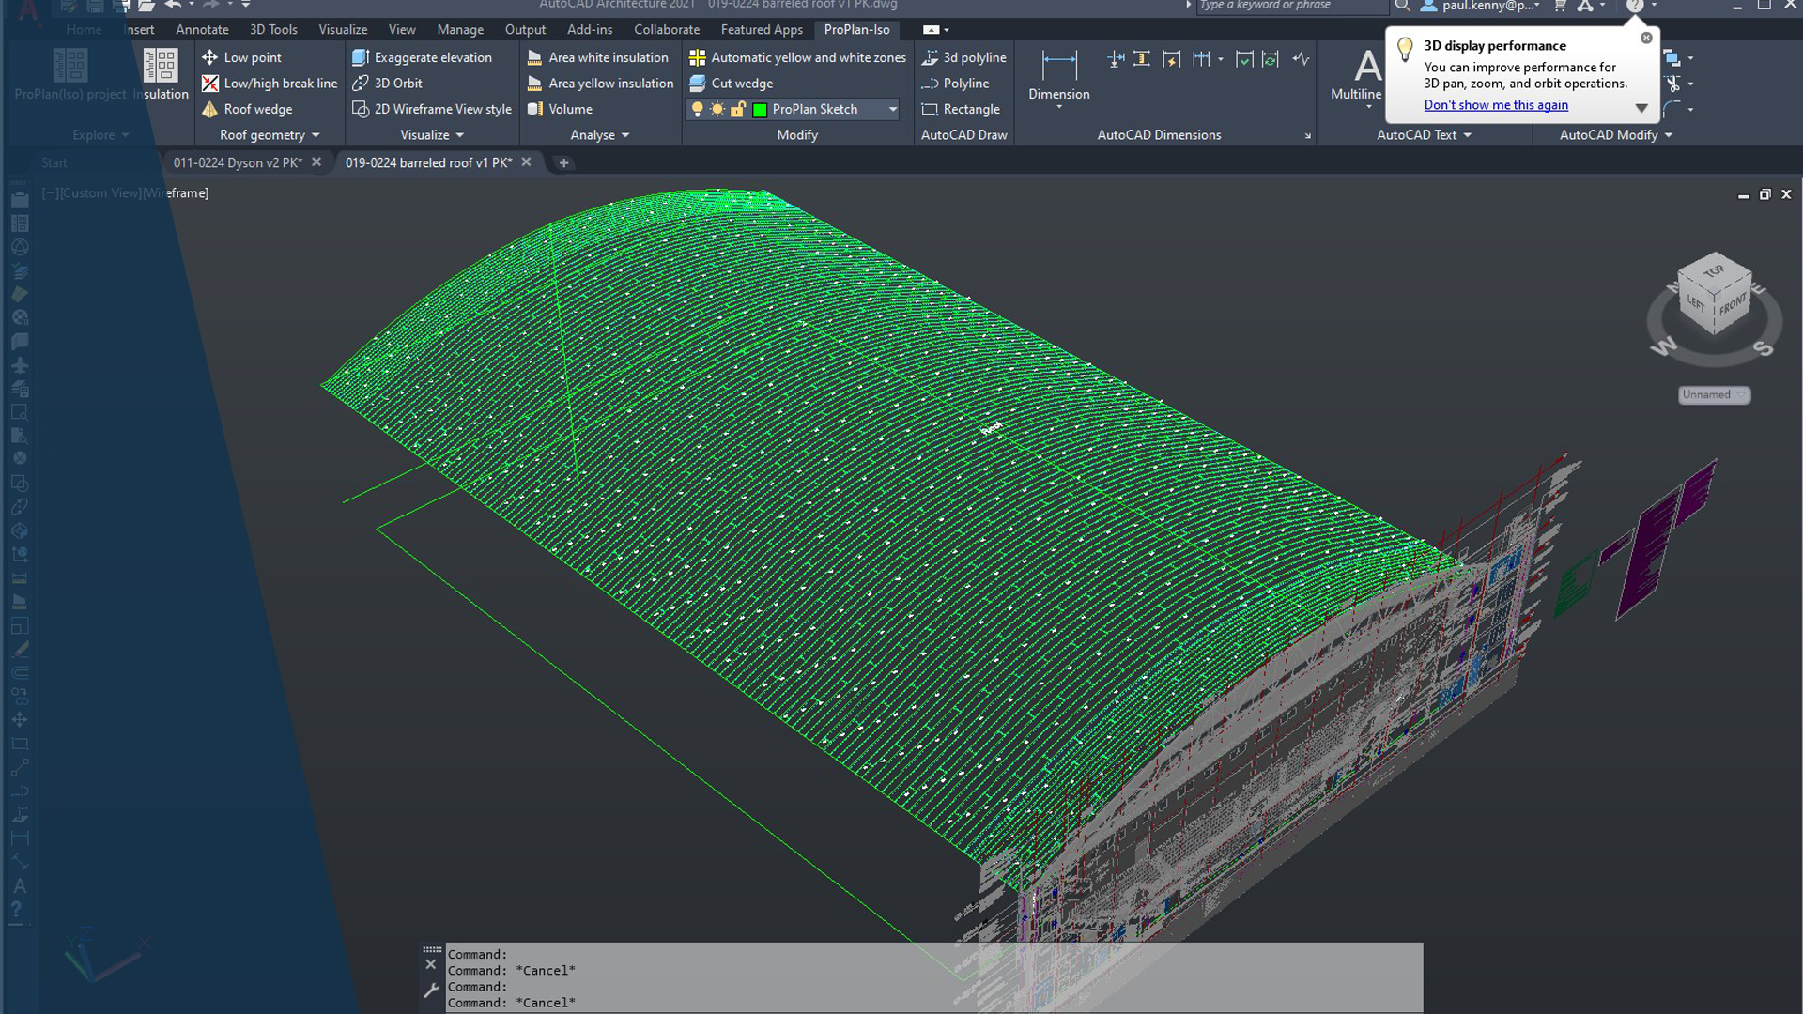Open the Collaborate ribbon tab

[666, 30]
